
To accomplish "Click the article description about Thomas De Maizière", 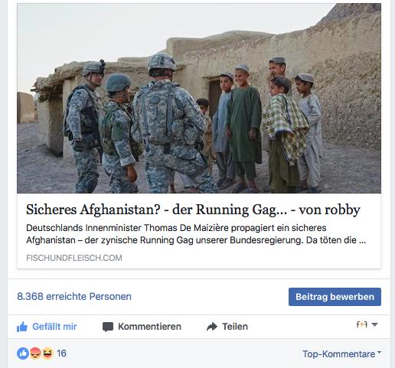I will coord(196,234).
